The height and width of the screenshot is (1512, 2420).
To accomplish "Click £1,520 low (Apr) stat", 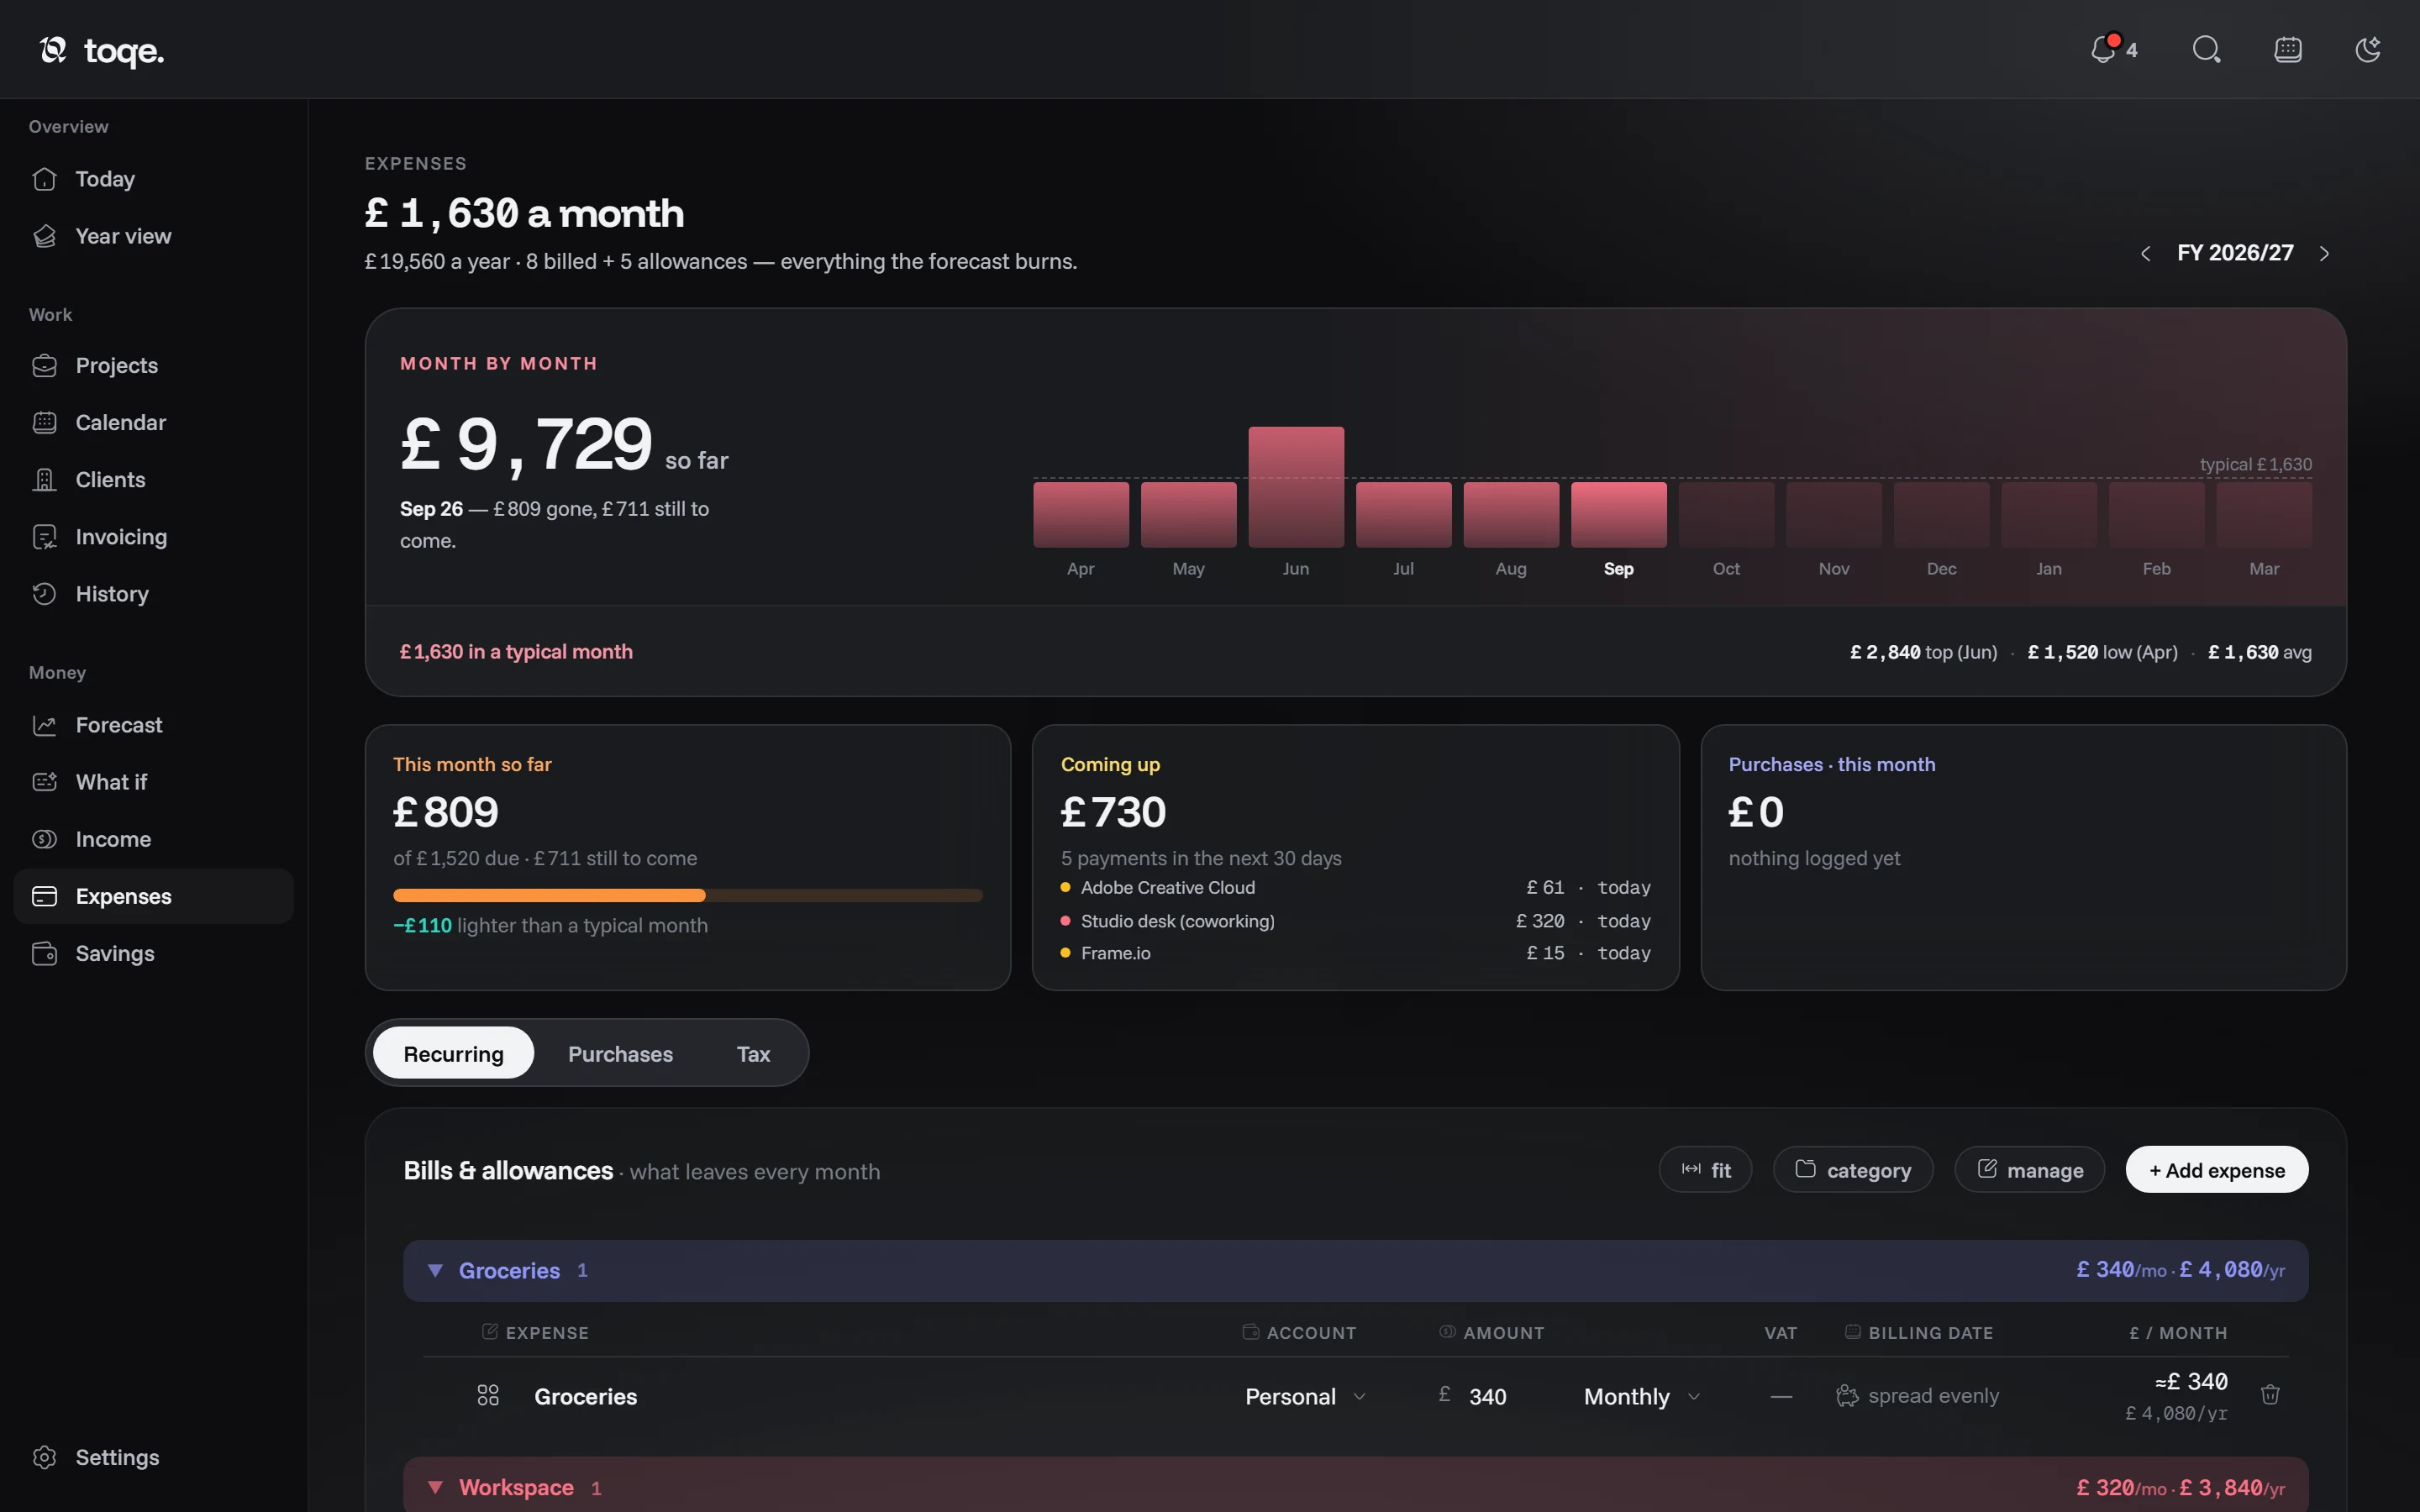I will [x=2102, y=652].
